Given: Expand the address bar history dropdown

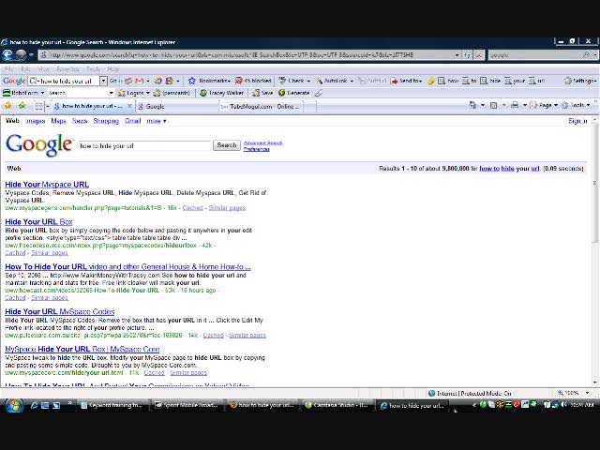Looking at the screenshot, I should tap(457, 55).
